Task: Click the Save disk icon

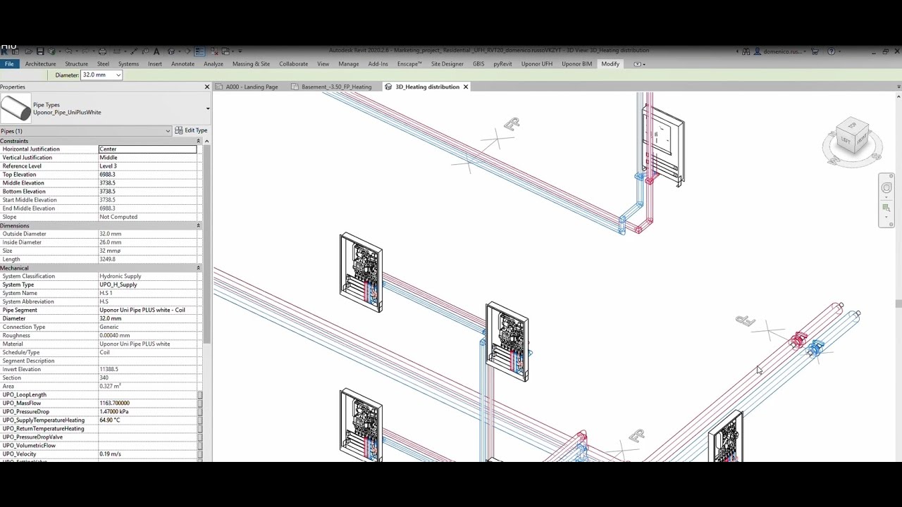Action: point(40,51)
